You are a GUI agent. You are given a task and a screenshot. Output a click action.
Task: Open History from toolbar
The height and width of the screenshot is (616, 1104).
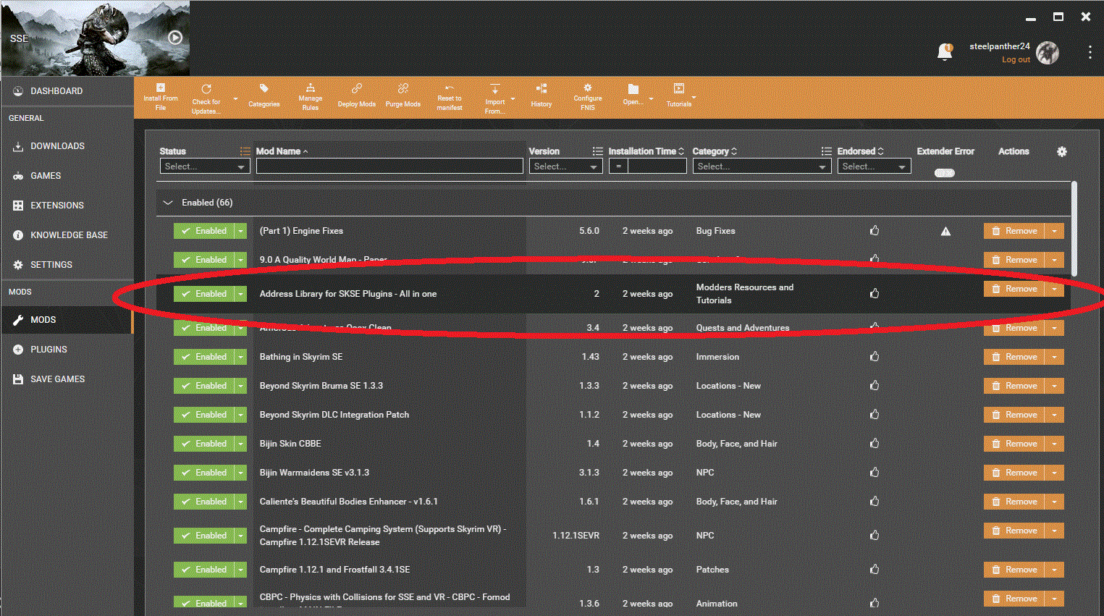542,96
